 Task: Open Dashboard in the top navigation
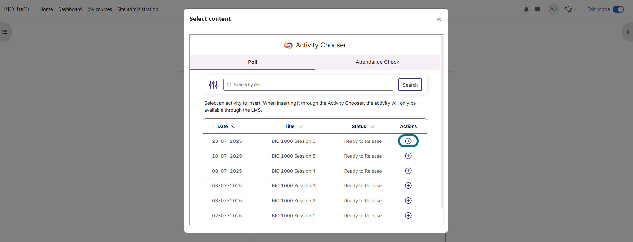(70, 9)
